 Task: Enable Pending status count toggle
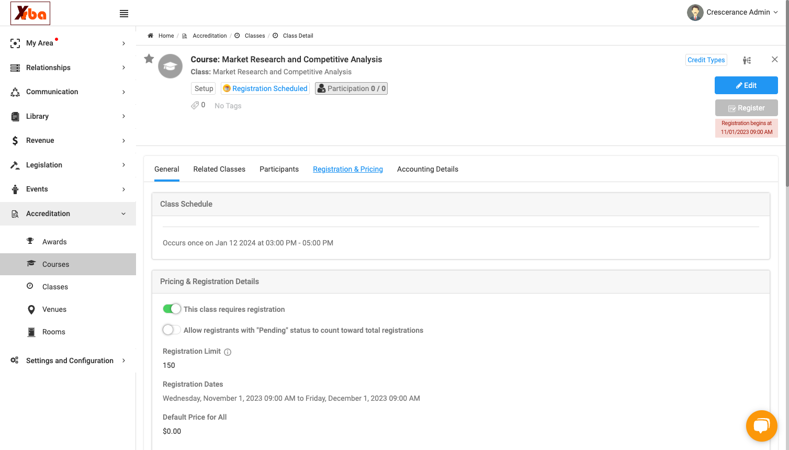172,330
